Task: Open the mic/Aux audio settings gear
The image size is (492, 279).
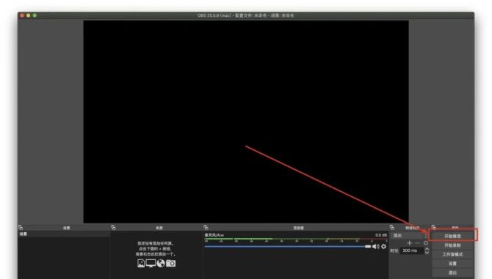Action: (x=384, y=247)
